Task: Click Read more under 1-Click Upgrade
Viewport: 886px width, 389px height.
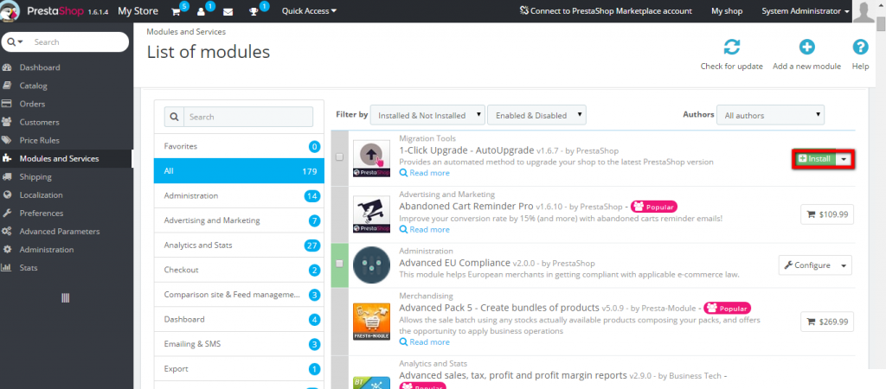Action: click(424, 173)
